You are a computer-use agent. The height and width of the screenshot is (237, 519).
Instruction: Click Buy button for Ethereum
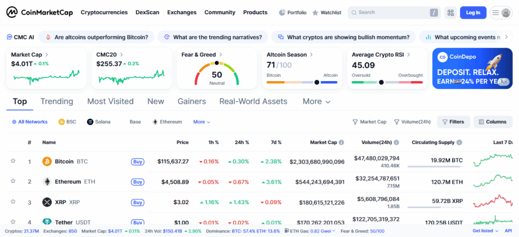(x=138, y=182)
